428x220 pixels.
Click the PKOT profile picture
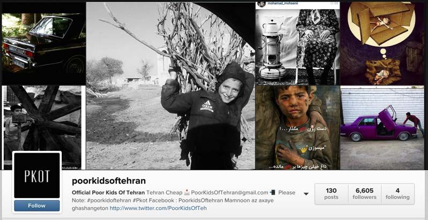click(37, 175)
